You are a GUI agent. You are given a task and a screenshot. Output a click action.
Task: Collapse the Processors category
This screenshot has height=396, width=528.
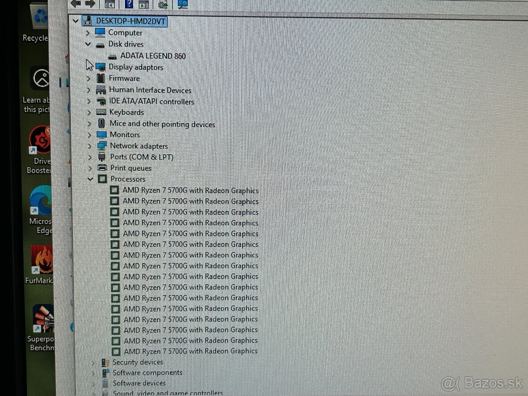[x=90, y=179]
